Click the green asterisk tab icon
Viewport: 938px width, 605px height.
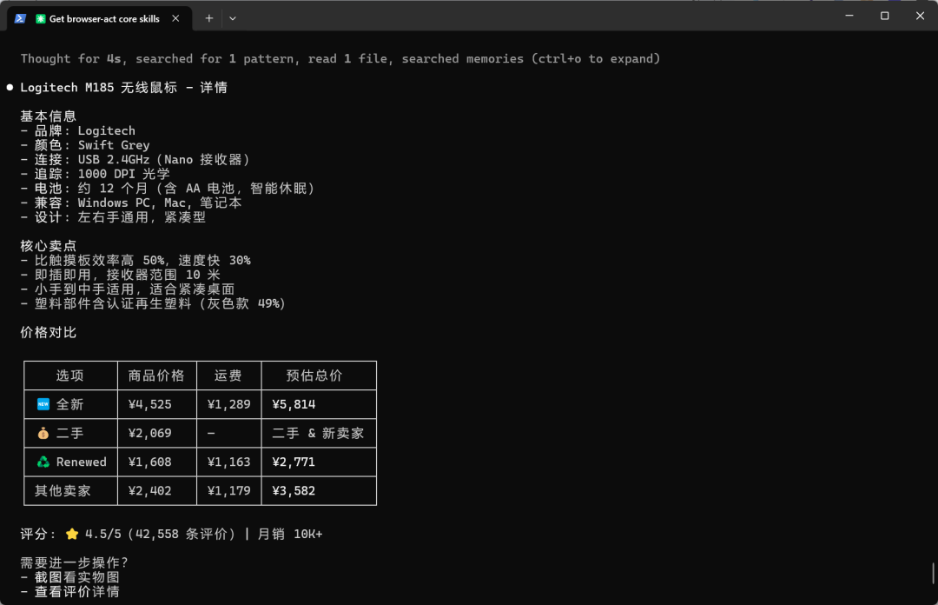tap(40, 18)
